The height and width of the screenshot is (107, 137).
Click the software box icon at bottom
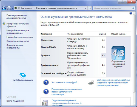pyautogui.click(x=45, y=103)
